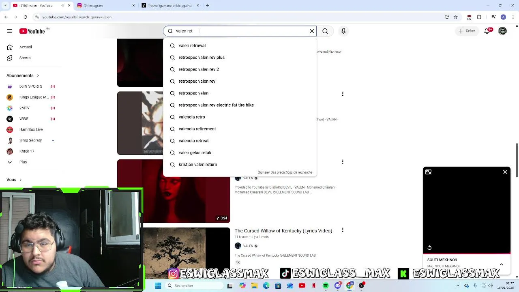Open the YouTube app from the taskbar
The height and width of the screenshot is (292, 519).
(x=302, y=286)
